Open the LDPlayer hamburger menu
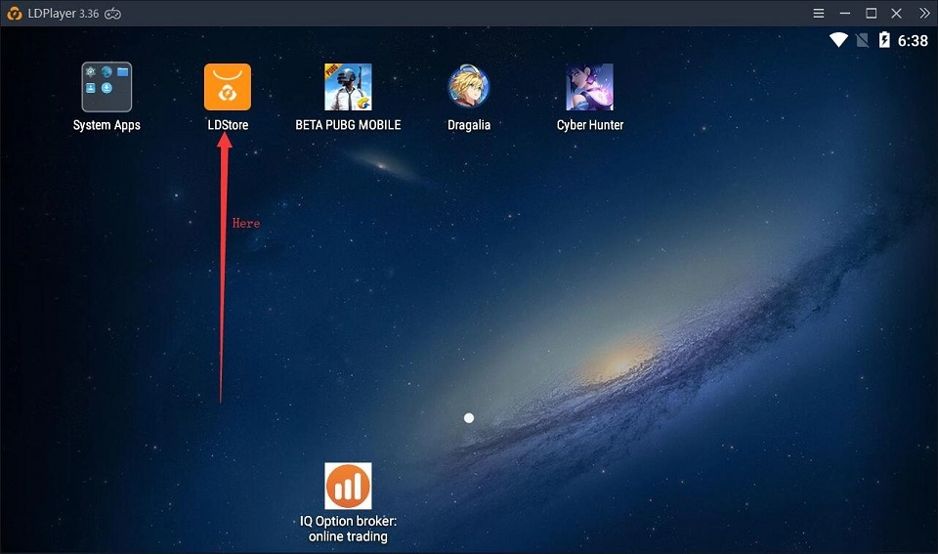This screenshot has height=554, width=938. (x=819, y=13)
